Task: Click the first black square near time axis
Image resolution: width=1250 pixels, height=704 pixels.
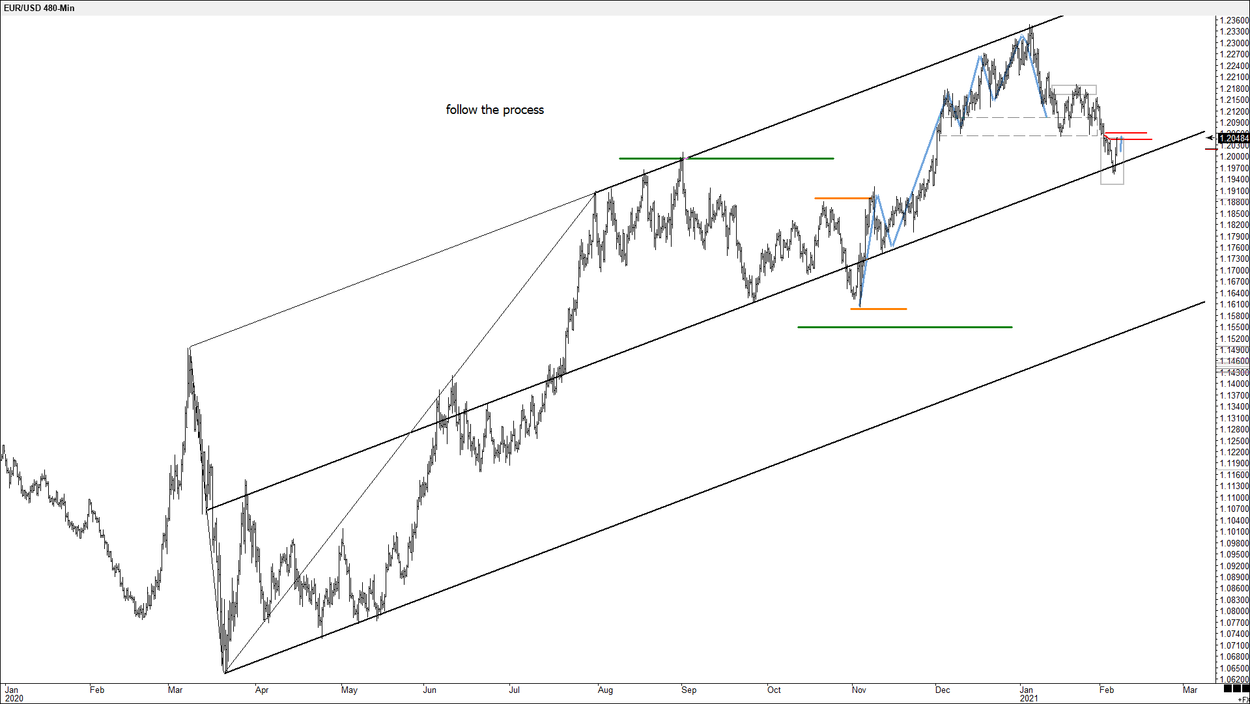Action: 1228,688
